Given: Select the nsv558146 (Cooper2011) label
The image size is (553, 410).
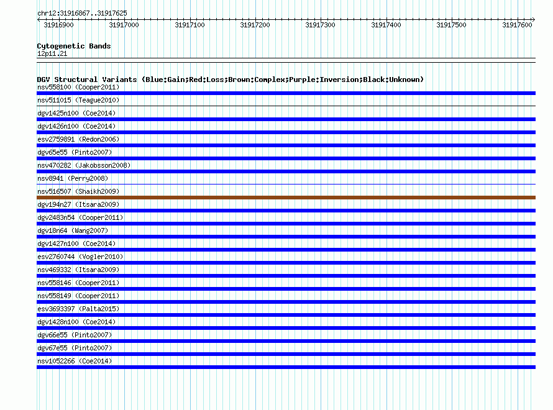Looking at the screenshot, I should tap(78, 283).
